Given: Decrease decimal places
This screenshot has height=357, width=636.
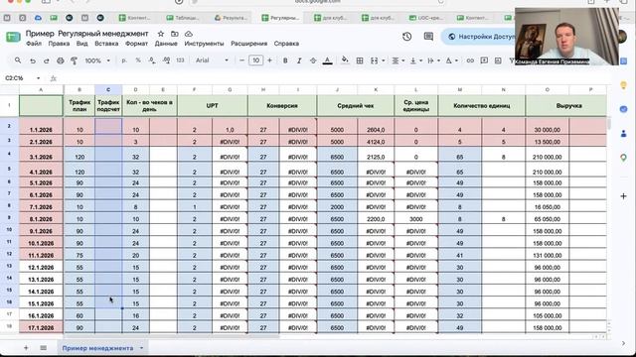Looking at the screenshot, I should [x=152, y=60].
